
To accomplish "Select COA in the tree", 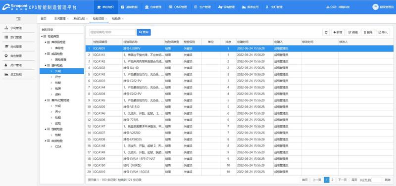I will [58, 146].
